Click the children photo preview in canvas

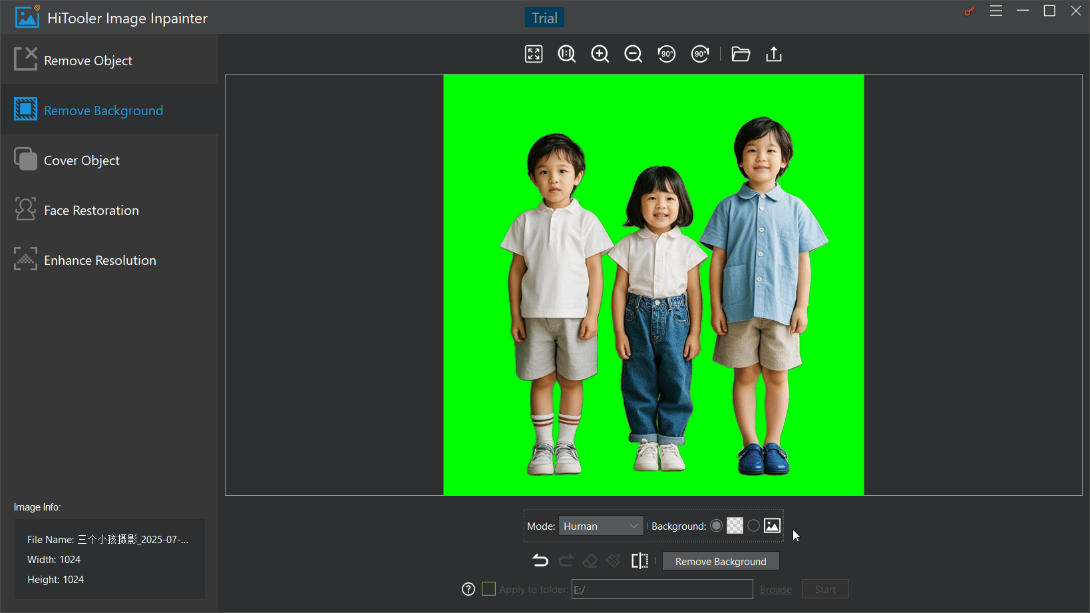tap(653, 285)
